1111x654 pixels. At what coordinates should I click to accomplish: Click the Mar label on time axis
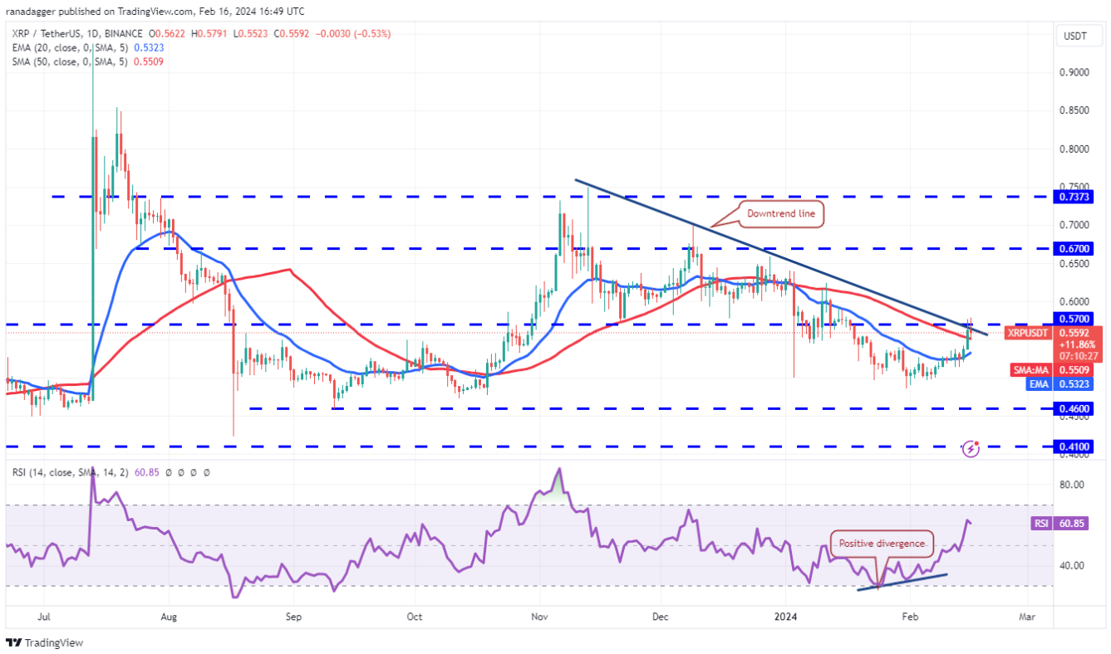(1027, 617)
